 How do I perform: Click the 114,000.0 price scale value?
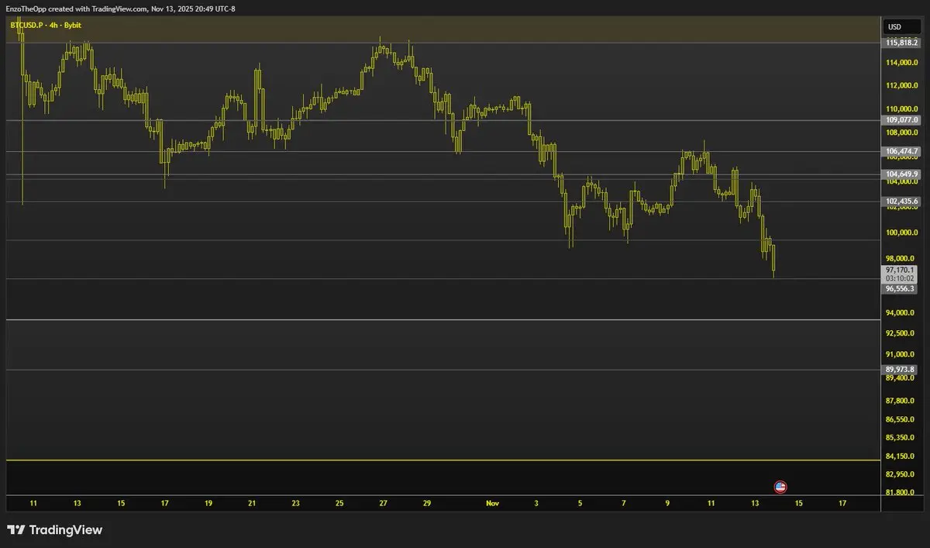(902, 63)
